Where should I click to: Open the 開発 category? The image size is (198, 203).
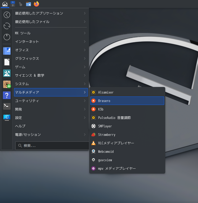click(51, 109)
